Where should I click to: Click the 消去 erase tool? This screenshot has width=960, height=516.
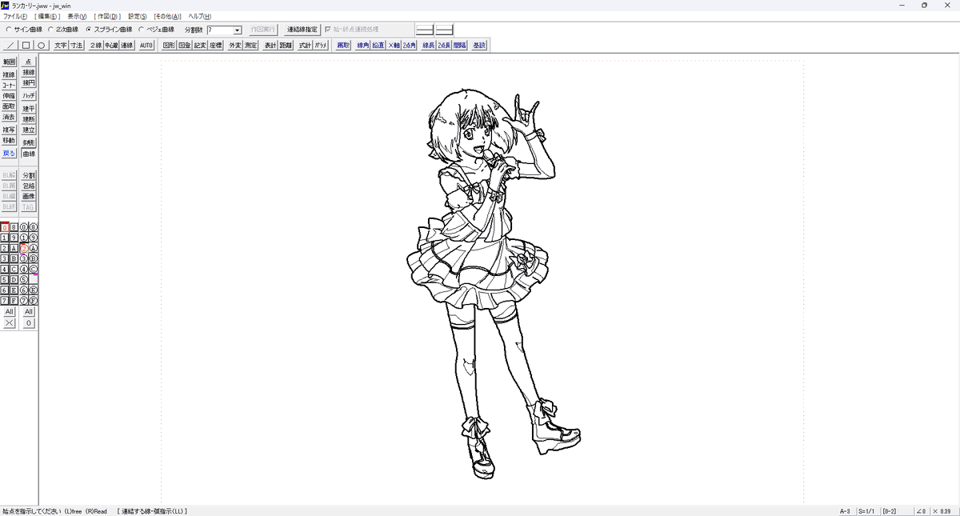9,117
